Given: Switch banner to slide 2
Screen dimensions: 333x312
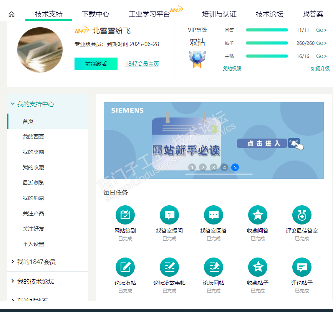Looking at the screenshot, I should coord(203,167).
